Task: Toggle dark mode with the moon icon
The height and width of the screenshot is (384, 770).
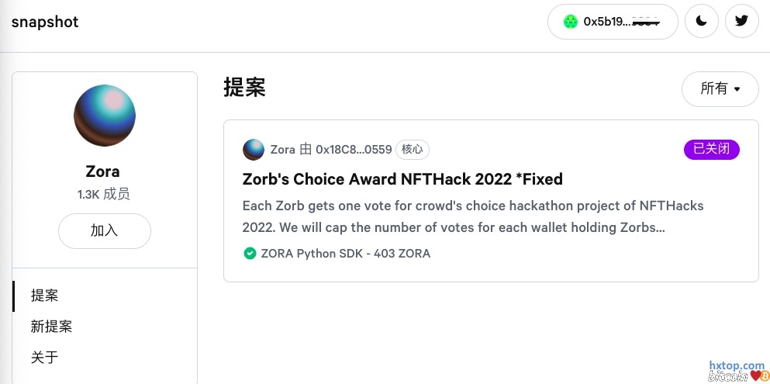Action: (701, 22)
